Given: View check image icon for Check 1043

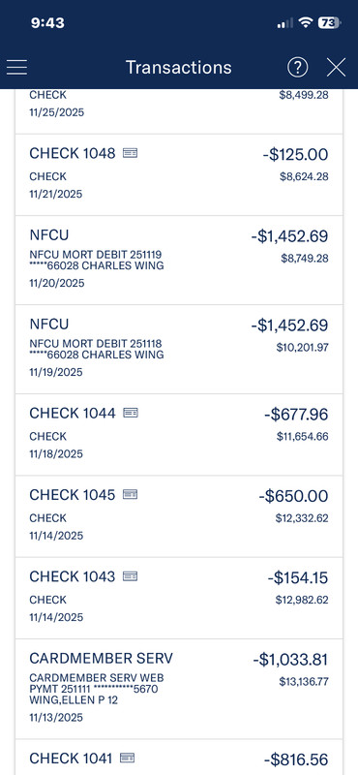Looking at the screenshot, I should pyautogui.click(x=130, y=575).
